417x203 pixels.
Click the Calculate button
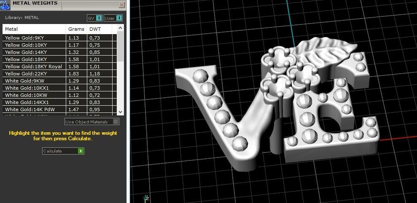tap(63, 151)
